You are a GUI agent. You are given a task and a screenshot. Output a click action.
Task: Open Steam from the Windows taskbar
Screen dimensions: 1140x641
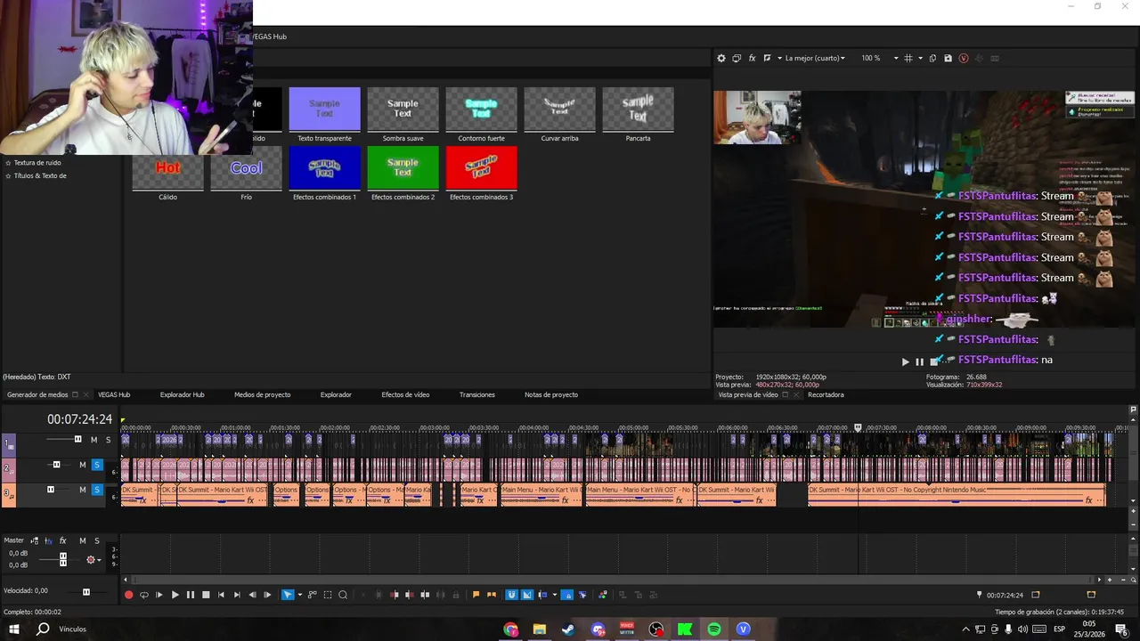click(x=568, y=629)
